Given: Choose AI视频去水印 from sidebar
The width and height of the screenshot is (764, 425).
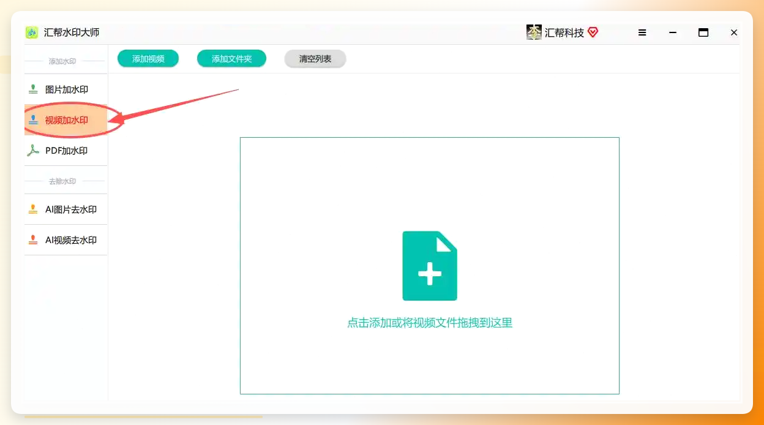Looking at the screenshot, I should click(66, 240).
